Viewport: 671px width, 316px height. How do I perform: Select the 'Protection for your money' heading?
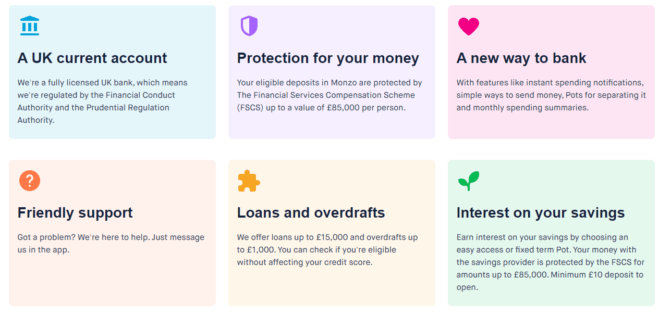pos(328,58)
